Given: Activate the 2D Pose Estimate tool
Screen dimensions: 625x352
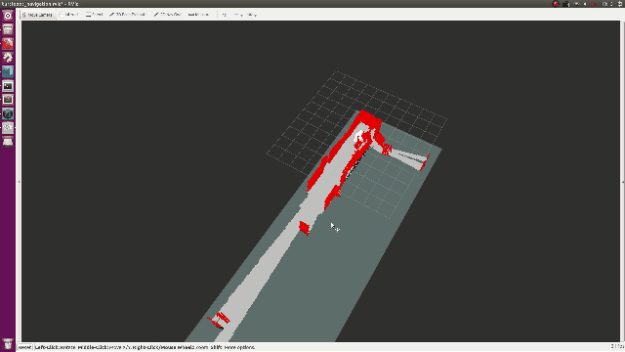Looking at the screenshot, I should 128,15.
